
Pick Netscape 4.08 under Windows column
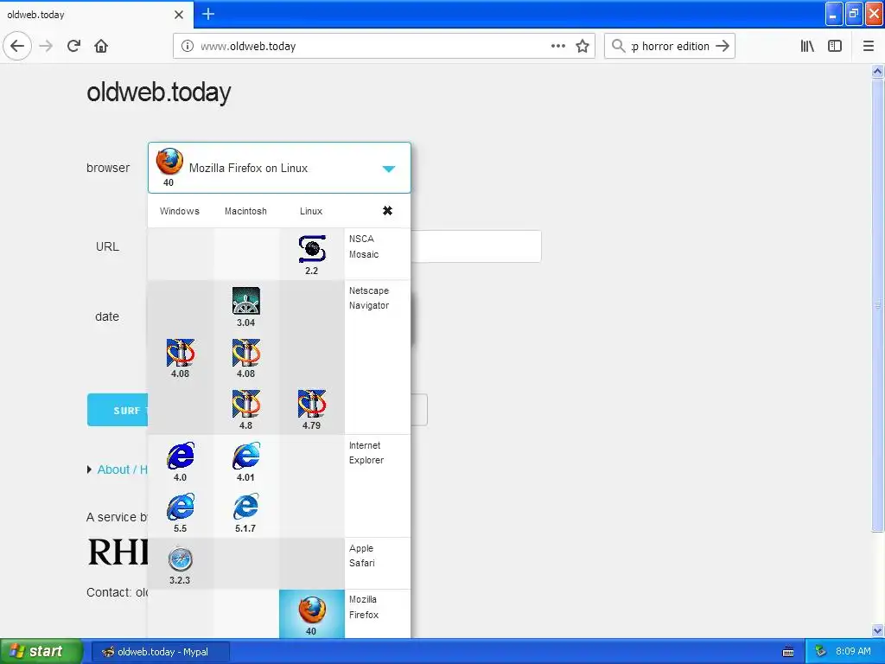tap(180, 358)
